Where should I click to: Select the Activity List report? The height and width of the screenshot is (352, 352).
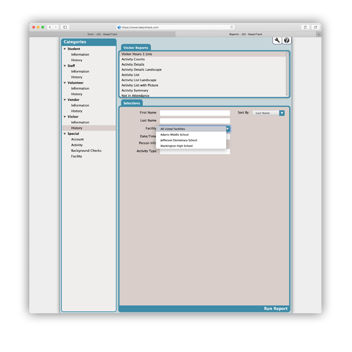click(x=203, y=75)
